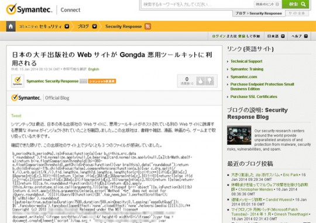Click the Symantec Official Blog logo
This screenshot has height=223, width=316.
(40, 98)
